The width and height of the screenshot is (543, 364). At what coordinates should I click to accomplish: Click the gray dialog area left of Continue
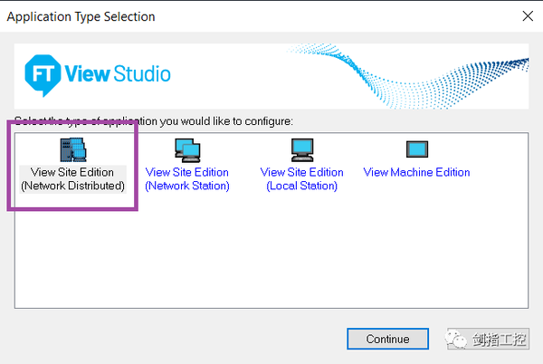coord(181,339)
